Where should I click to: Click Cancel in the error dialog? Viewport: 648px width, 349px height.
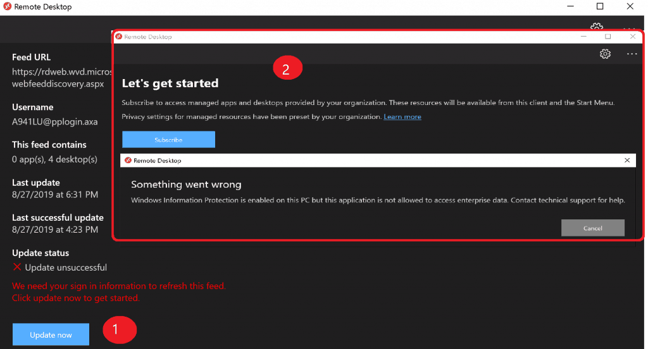(592, 228)
